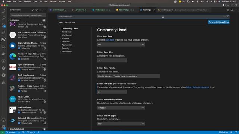Open the Manage gear in activity bar
The width and height of the screenshot is (239, 134).
click(x=3, y=127)
